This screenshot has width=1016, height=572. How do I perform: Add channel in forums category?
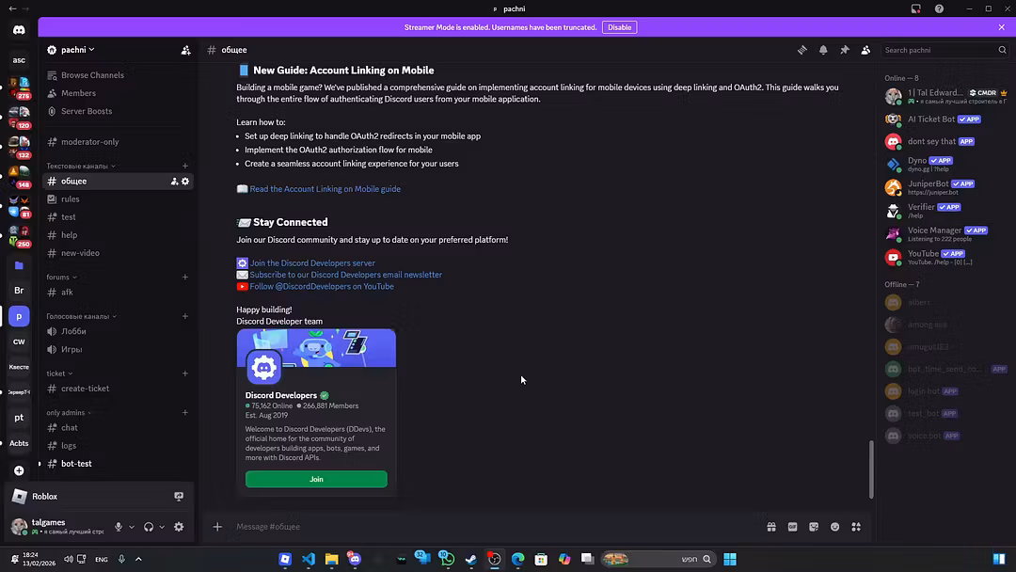184,278
